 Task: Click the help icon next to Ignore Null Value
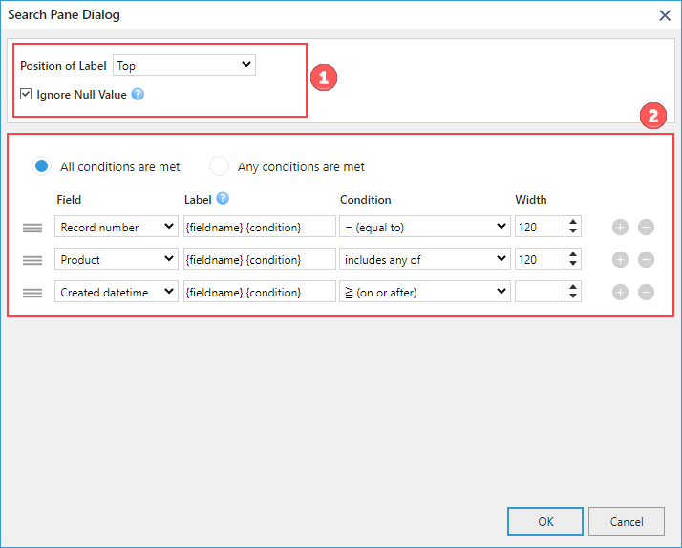(138, 94)
